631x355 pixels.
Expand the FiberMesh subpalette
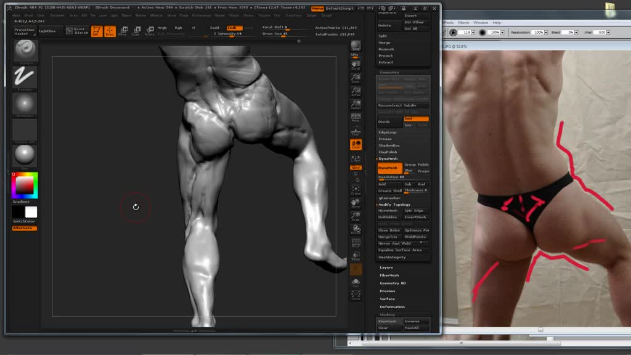(389, 275)
